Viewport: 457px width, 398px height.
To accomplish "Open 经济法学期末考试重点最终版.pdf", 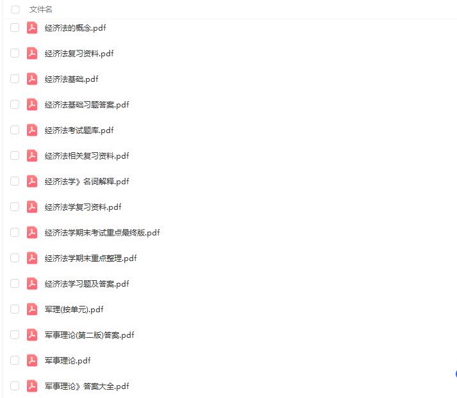I will [x=102, y=233].
